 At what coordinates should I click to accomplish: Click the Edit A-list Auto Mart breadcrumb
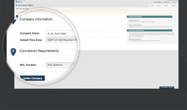pyautogui.click(x=22, y=9)
